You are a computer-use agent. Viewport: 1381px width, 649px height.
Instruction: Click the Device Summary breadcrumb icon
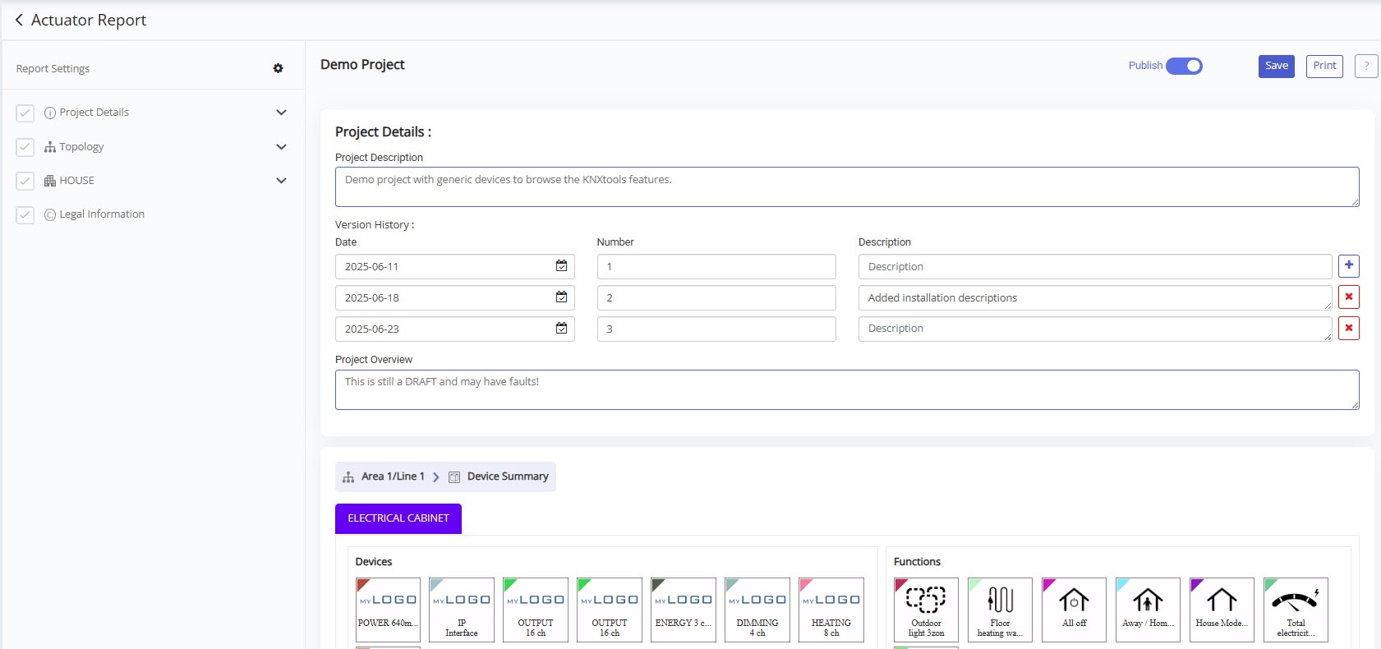point(454,476)
